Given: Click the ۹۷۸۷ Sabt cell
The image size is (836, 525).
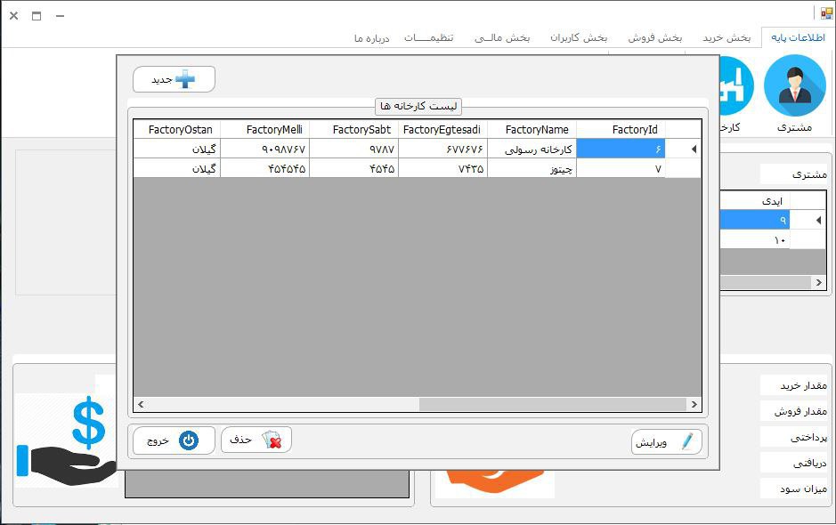Looking at the screenshot, I should 353,149.
